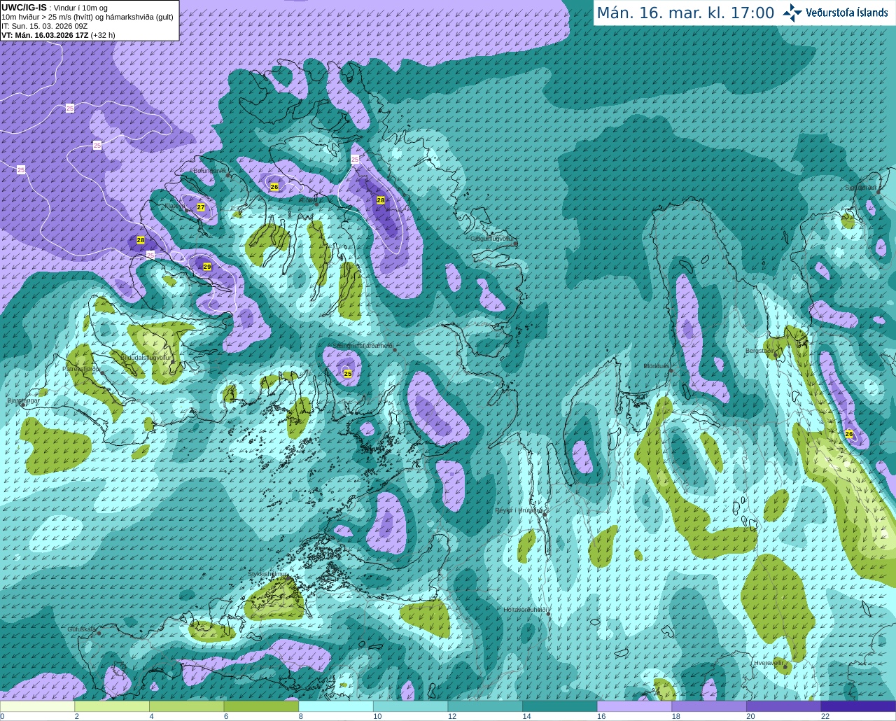Screen dimensions: 896x721
Task: Click the 'UWC/IG-IS' model title
Action: [24, 7]
